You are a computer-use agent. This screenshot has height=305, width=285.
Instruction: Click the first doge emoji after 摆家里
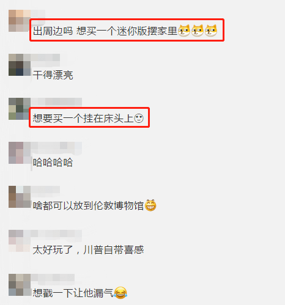point(184,31)
